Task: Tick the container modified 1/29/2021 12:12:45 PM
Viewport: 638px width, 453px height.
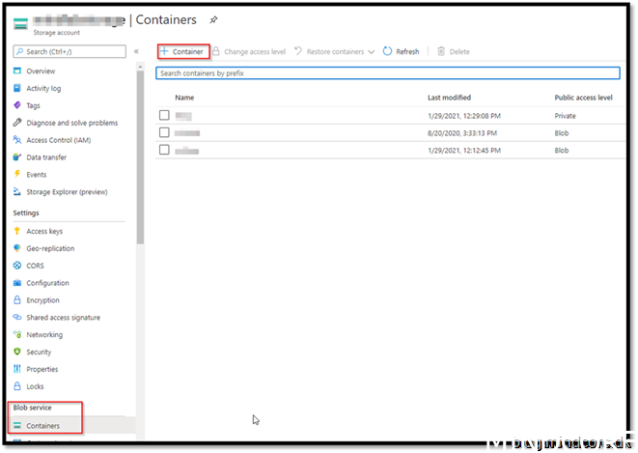Action: [x=164, y=151]
